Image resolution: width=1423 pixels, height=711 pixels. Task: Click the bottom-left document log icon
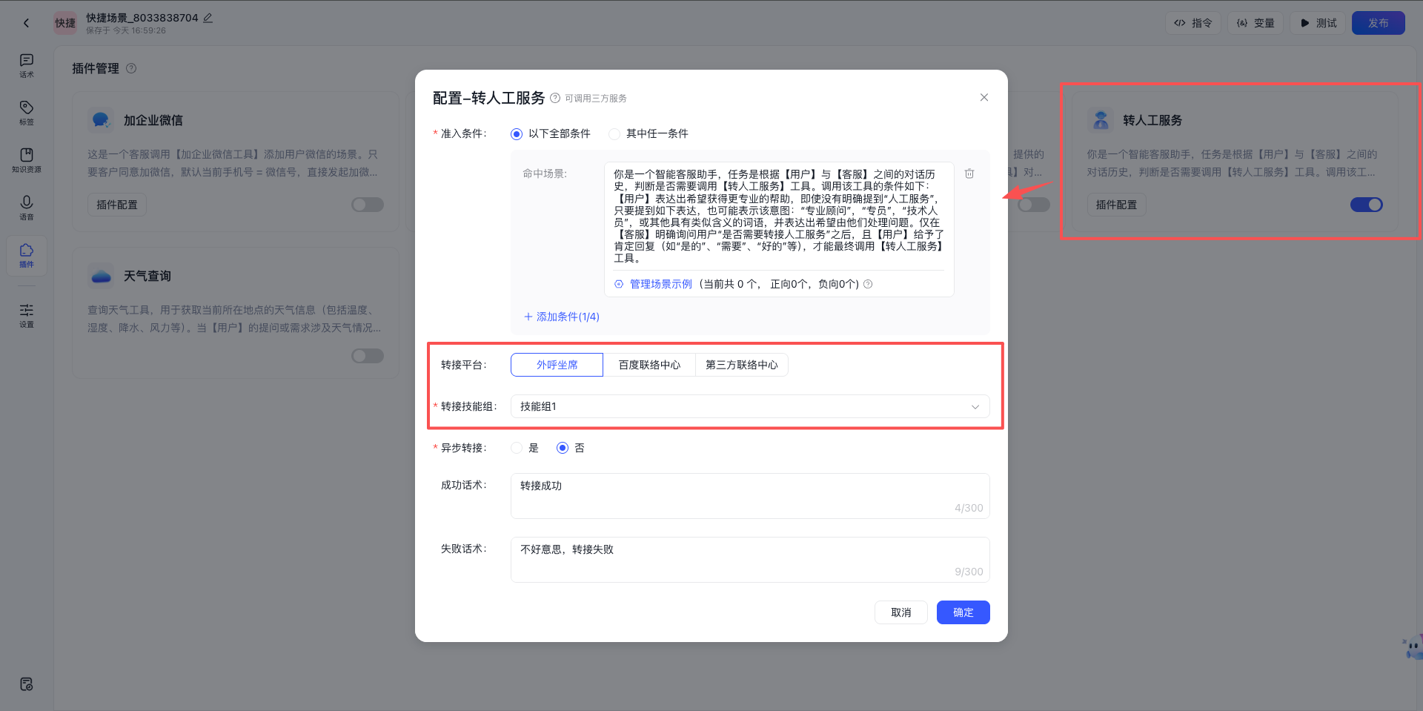(x=27, y=684)
